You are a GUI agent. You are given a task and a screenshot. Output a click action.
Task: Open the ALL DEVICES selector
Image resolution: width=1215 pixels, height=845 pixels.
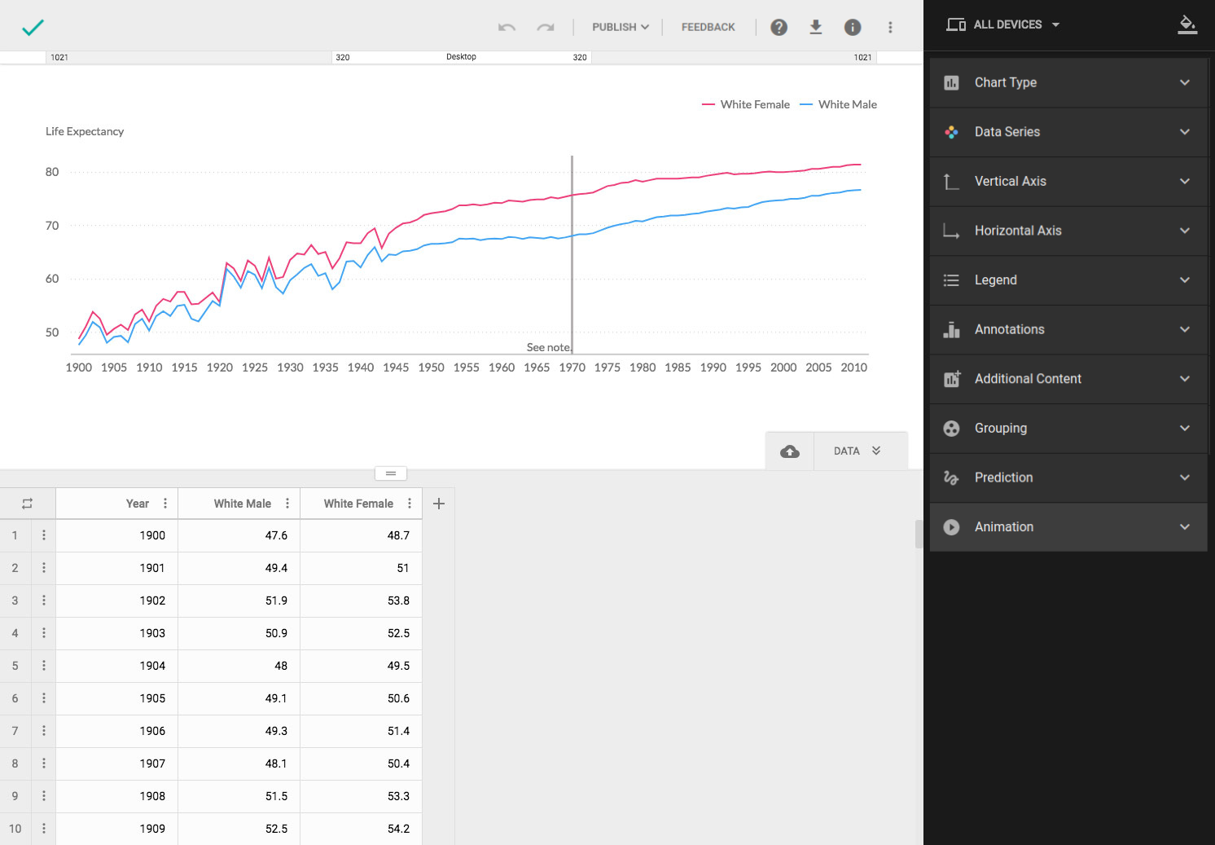(1003, 24)
